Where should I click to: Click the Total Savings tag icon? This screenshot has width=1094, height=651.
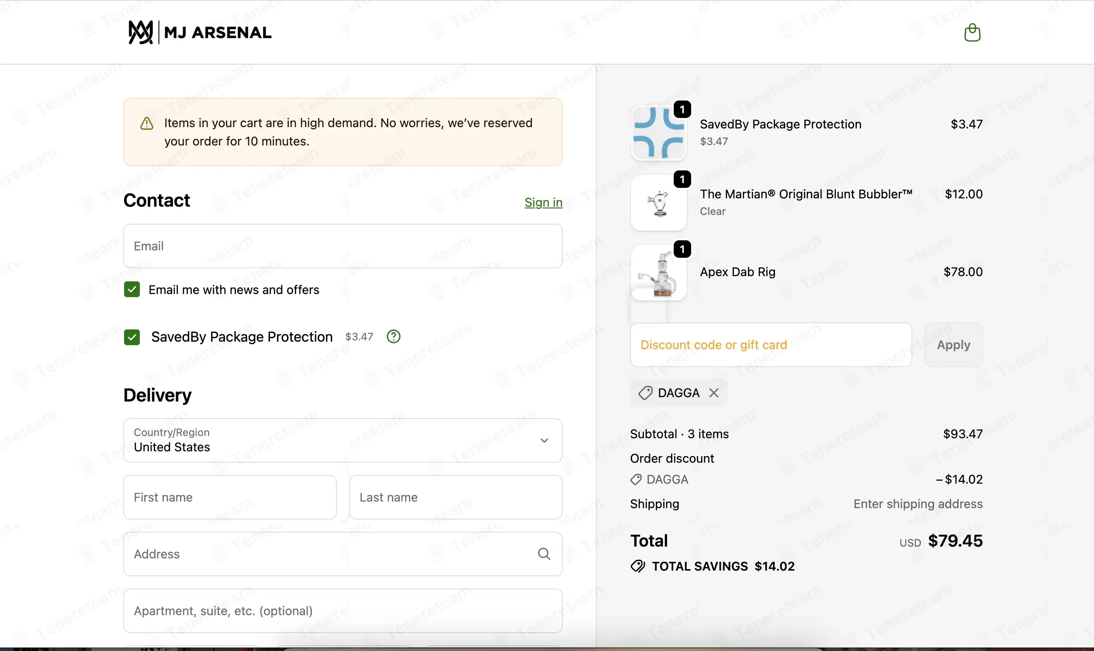click(x=638, y=566)
